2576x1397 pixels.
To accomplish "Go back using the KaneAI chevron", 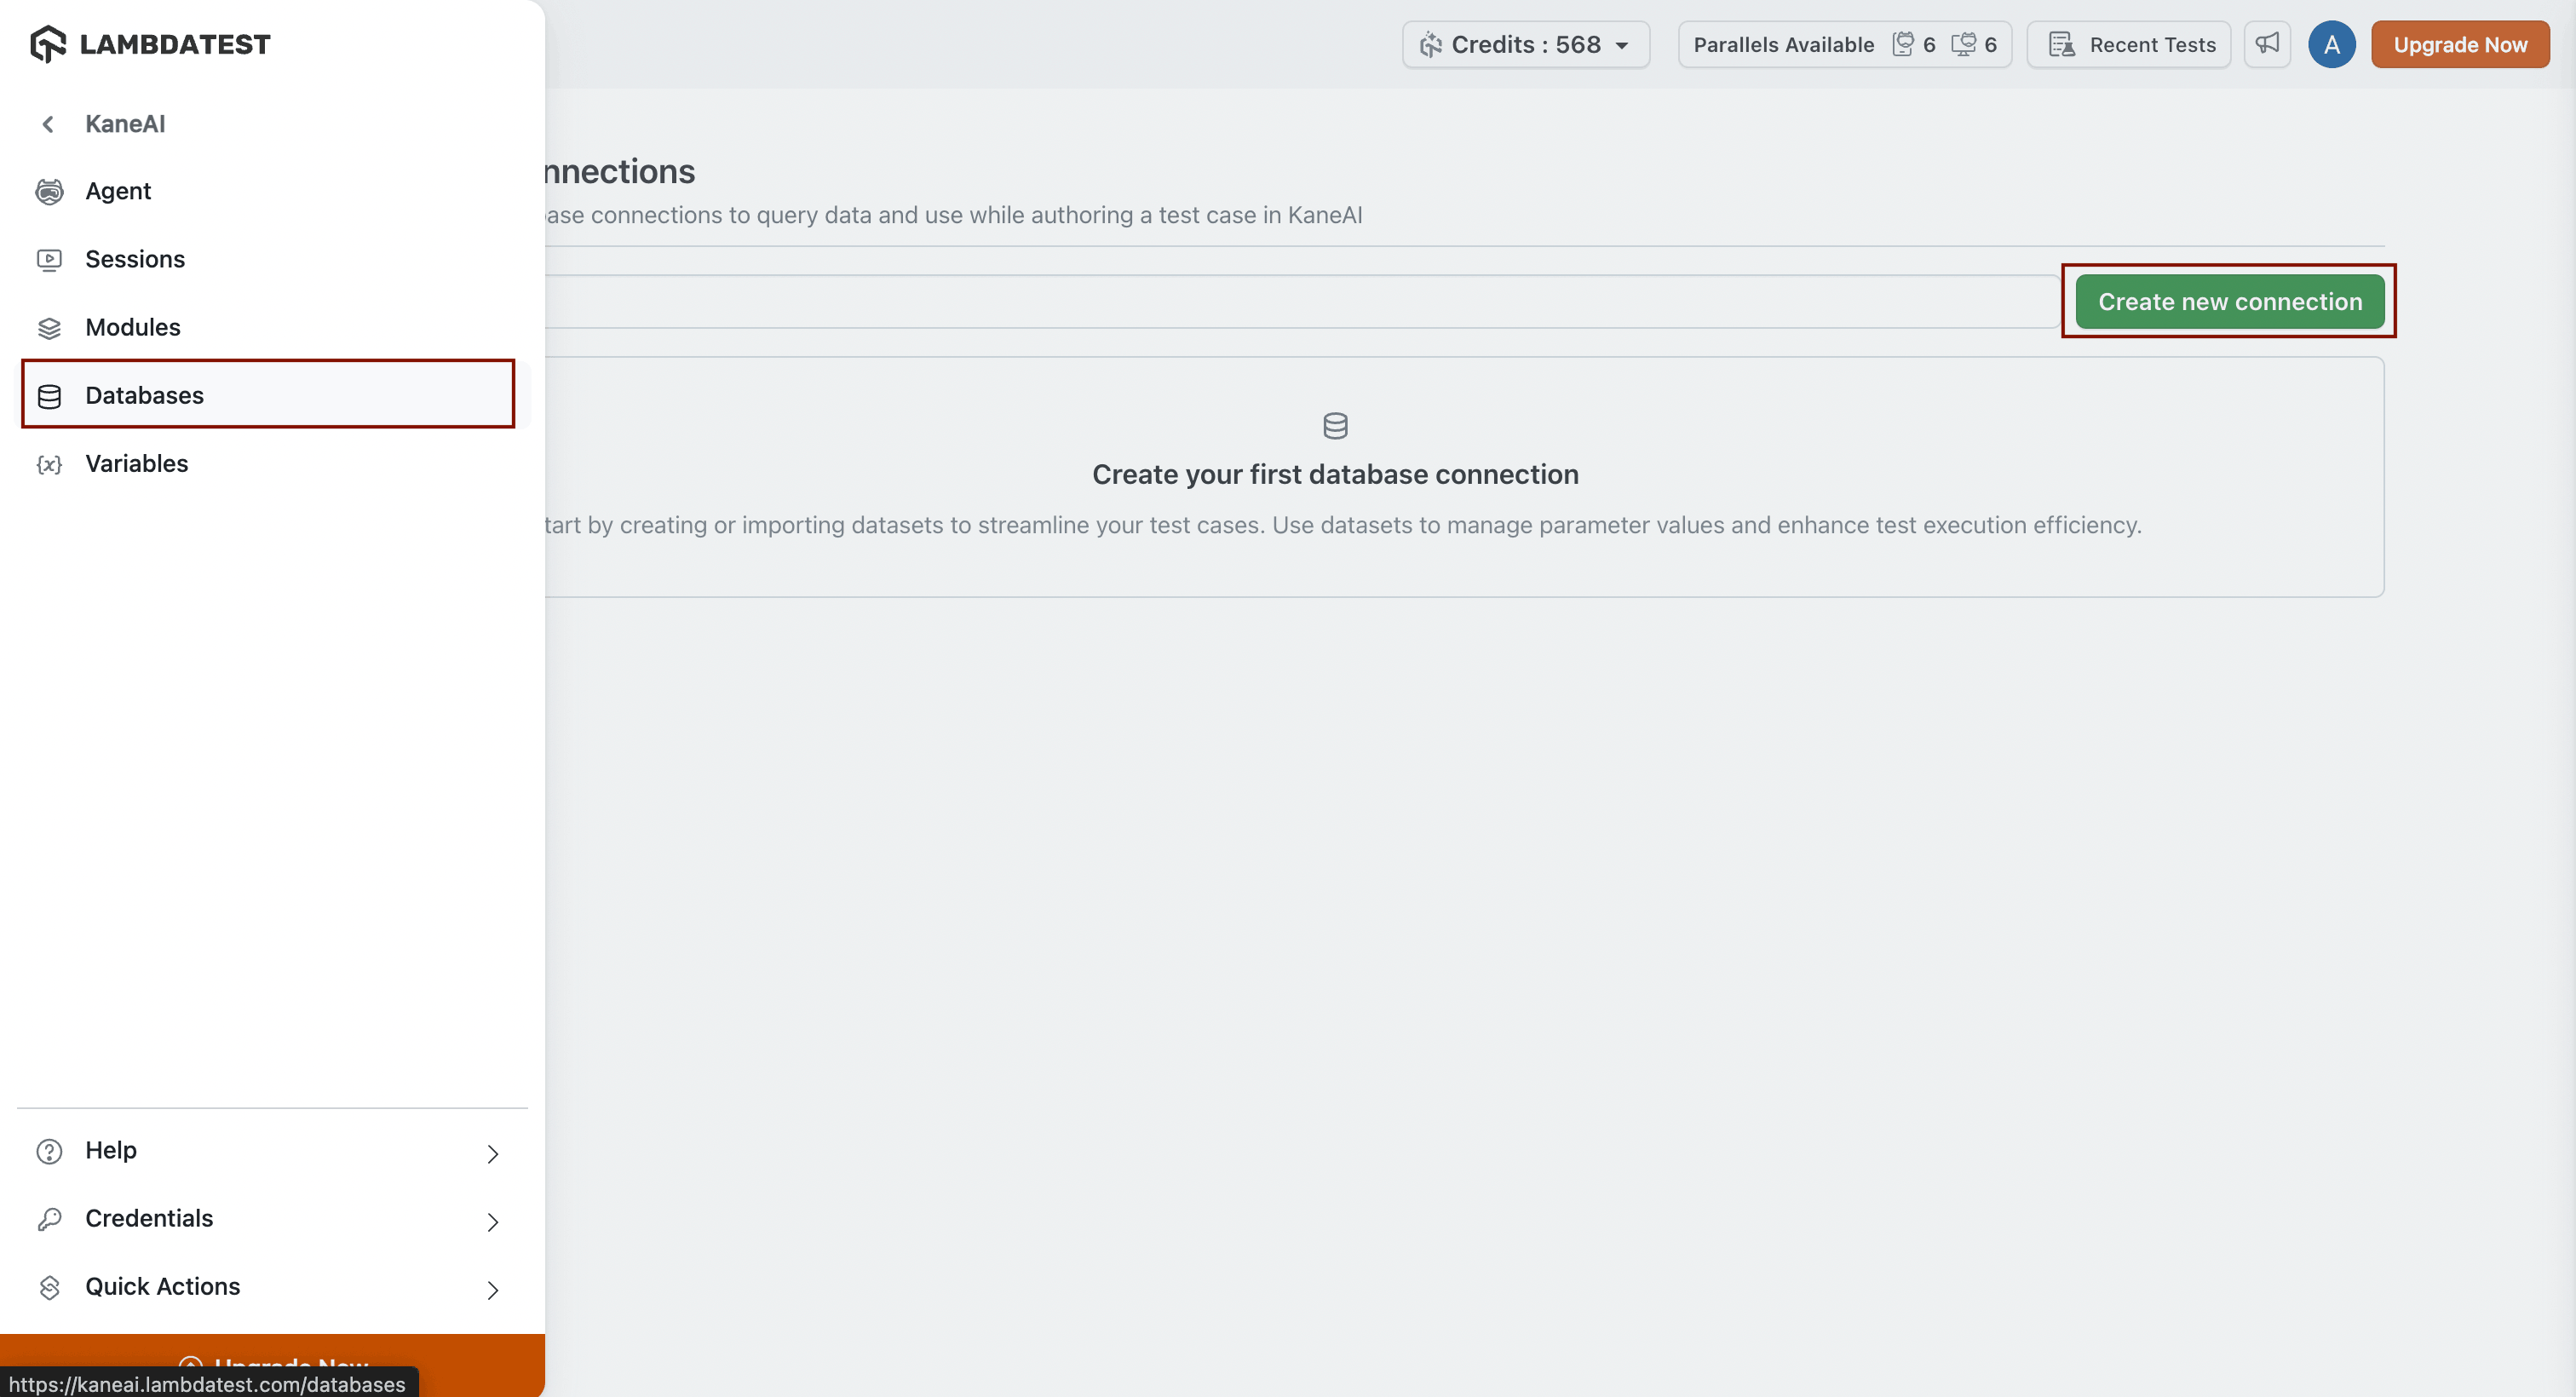I will 48,124.
